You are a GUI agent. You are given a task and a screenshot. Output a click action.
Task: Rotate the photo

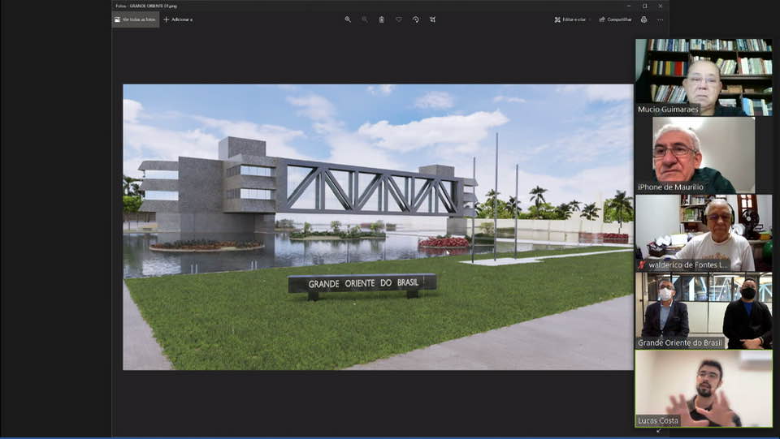pyautogui.click(x=415, y=19)
